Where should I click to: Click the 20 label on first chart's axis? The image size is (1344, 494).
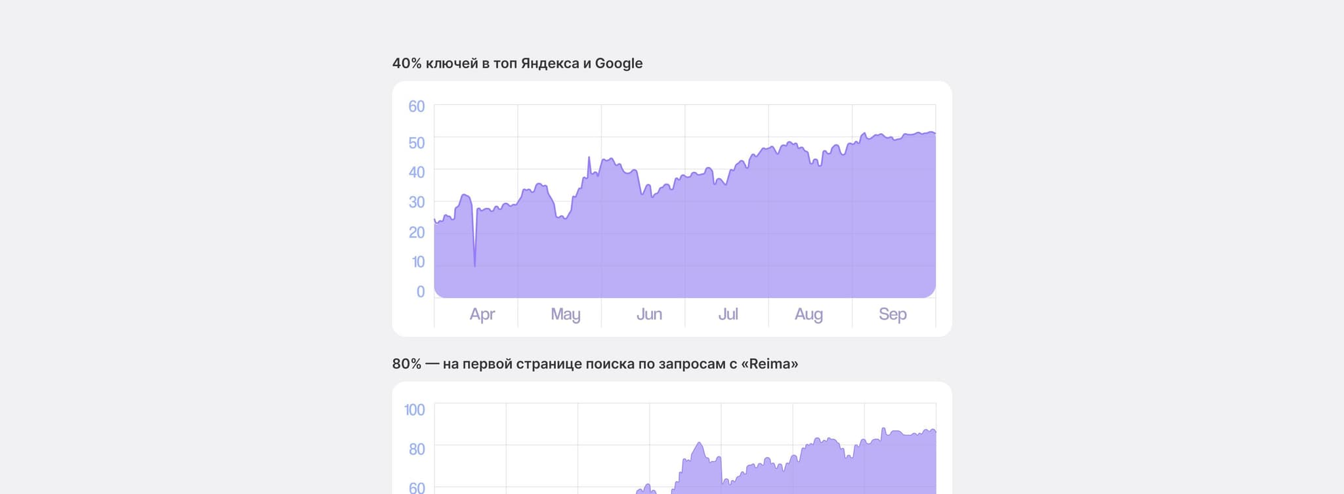point(416,232)
